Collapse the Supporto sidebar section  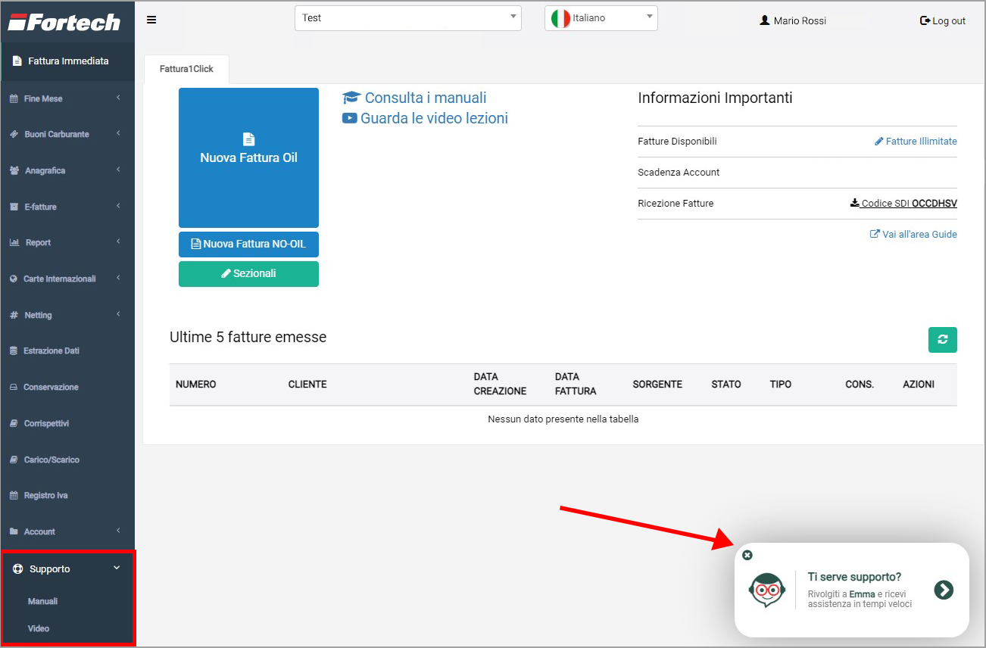[67, 569]
